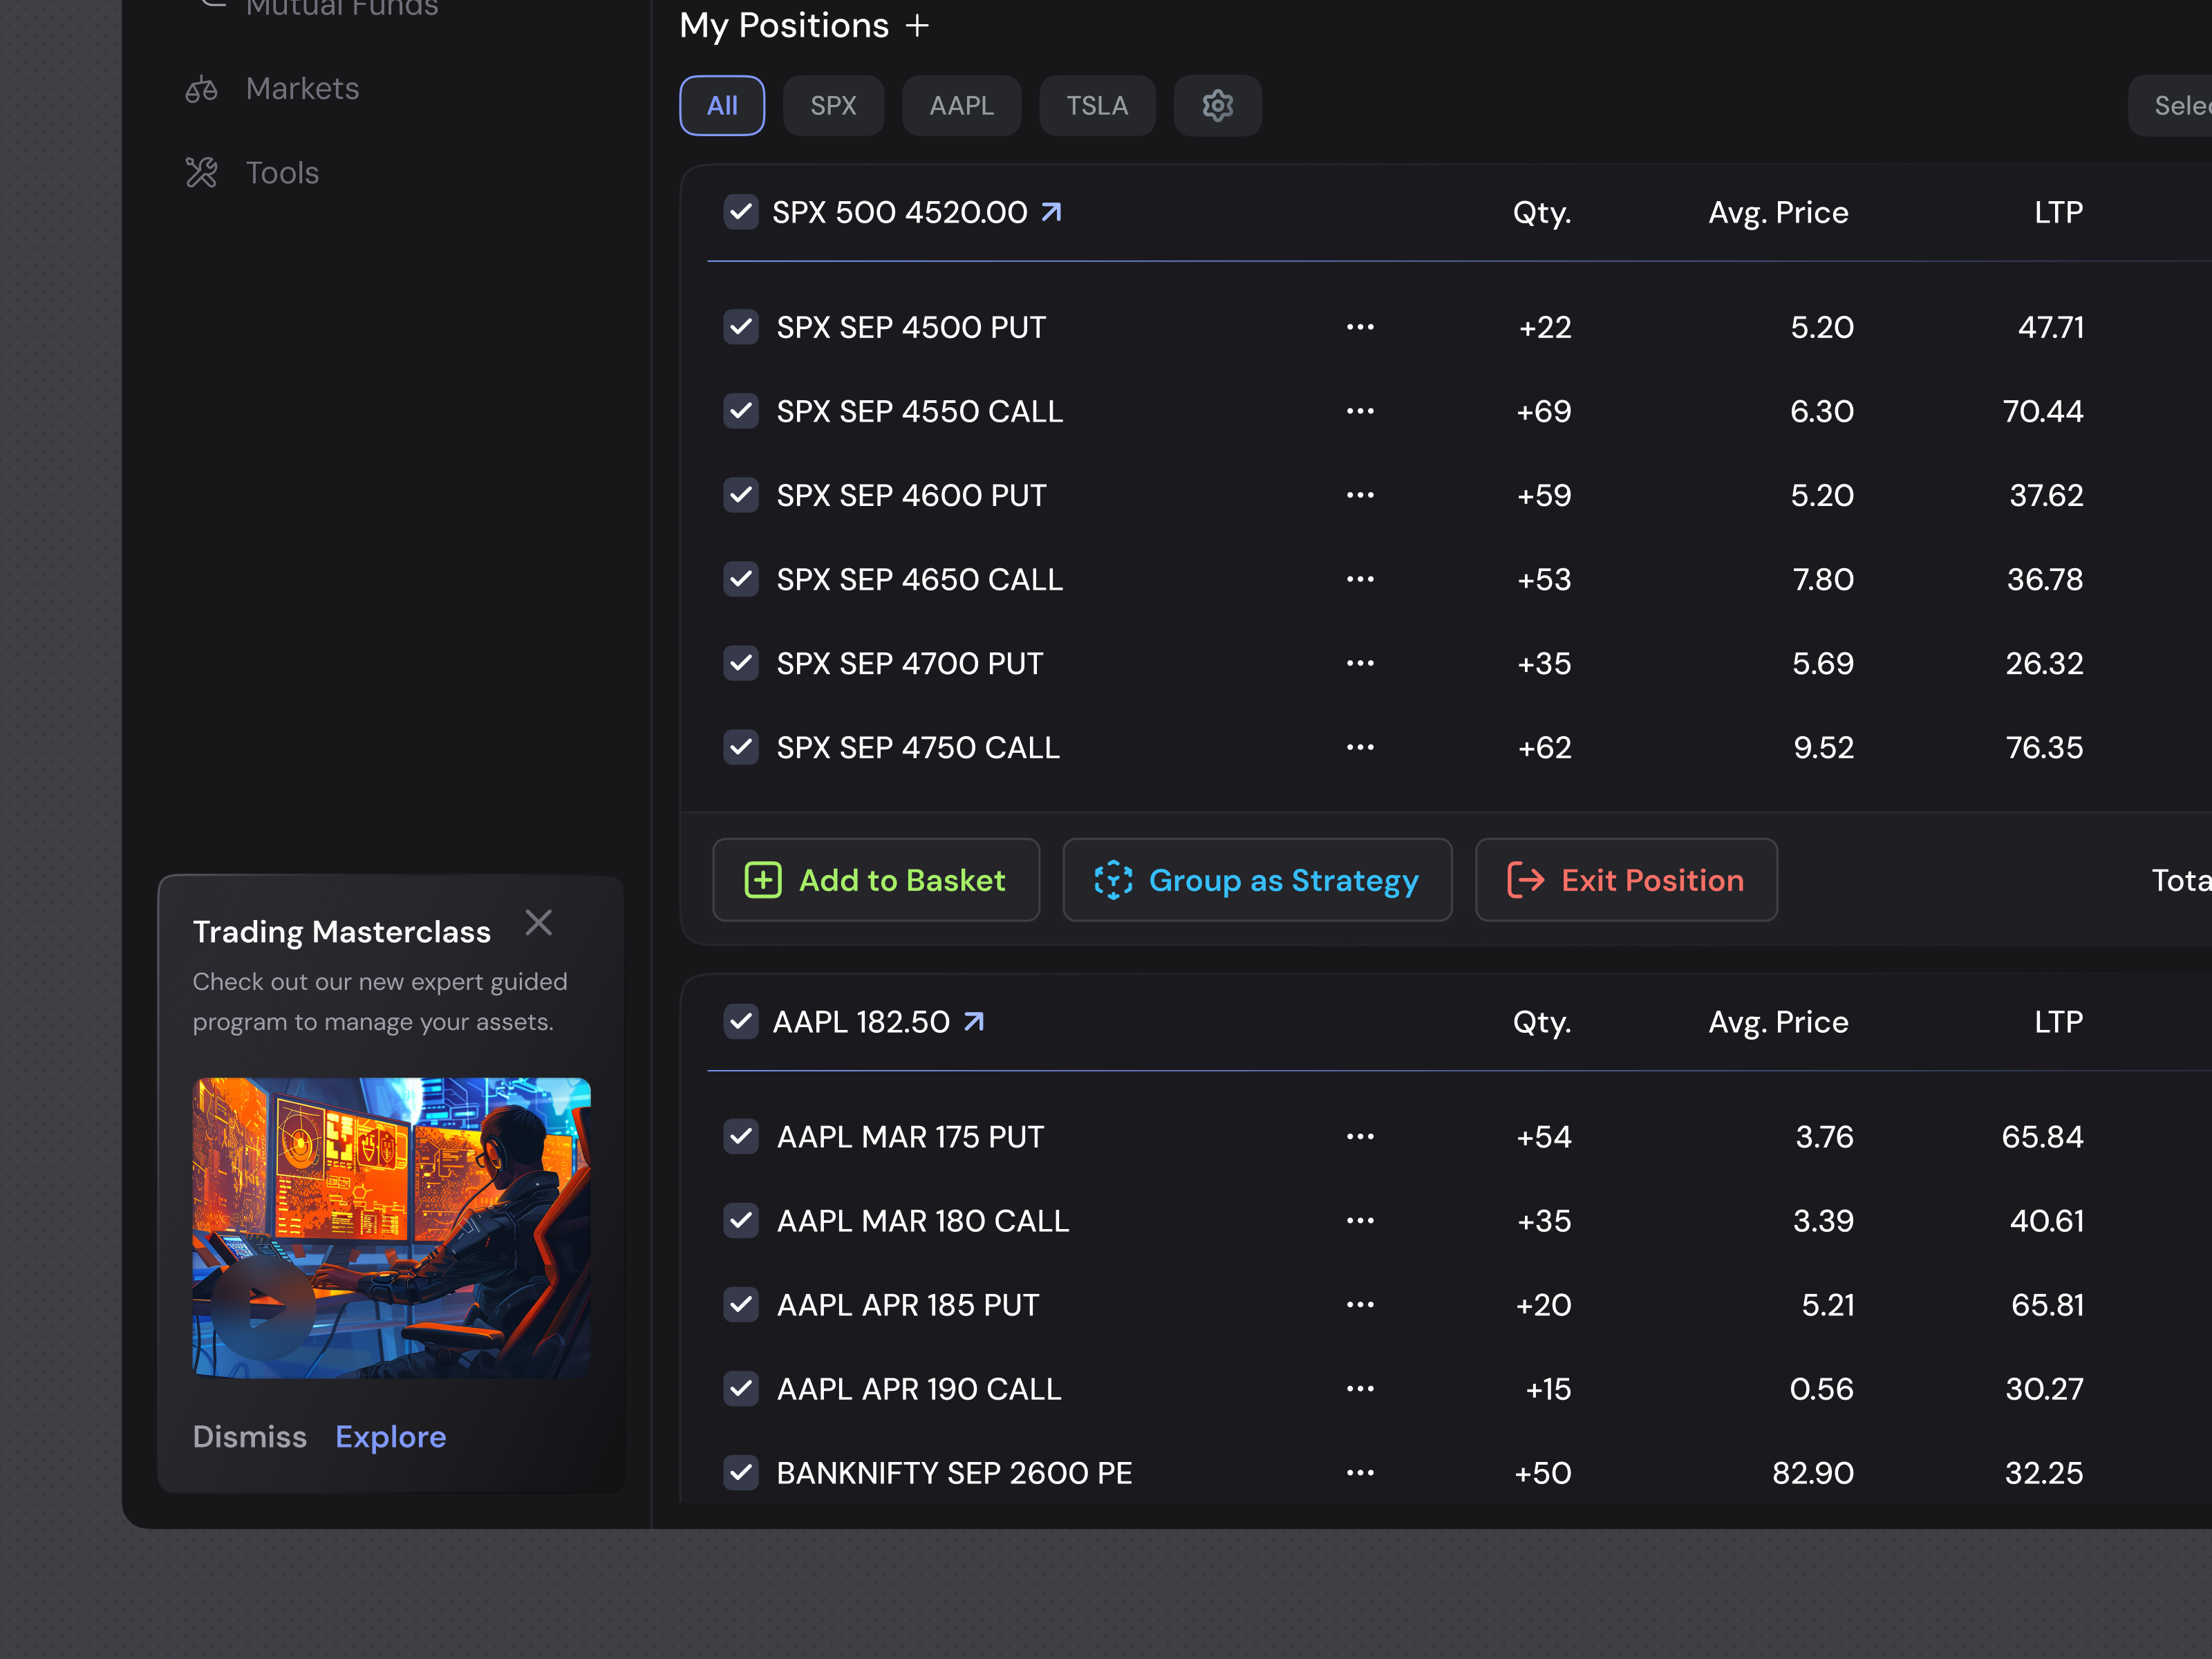
Task: Exit the selected SPX positions
Action: click(1625, 880)
